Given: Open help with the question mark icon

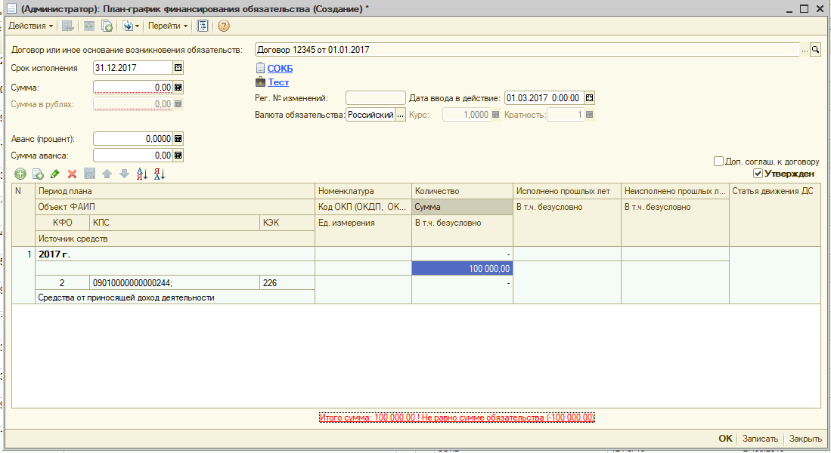Looking at the screenshot, I should click(224, 26).
